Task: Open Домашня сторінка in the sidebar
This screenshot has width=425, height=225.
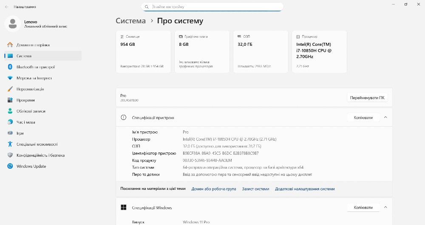Action: point(43,45)
